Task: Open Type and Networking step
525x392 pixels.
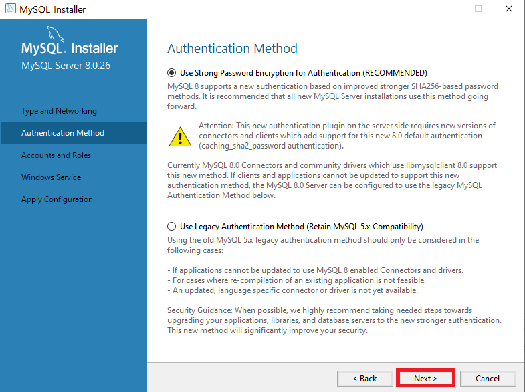Action: pos(59,111)
